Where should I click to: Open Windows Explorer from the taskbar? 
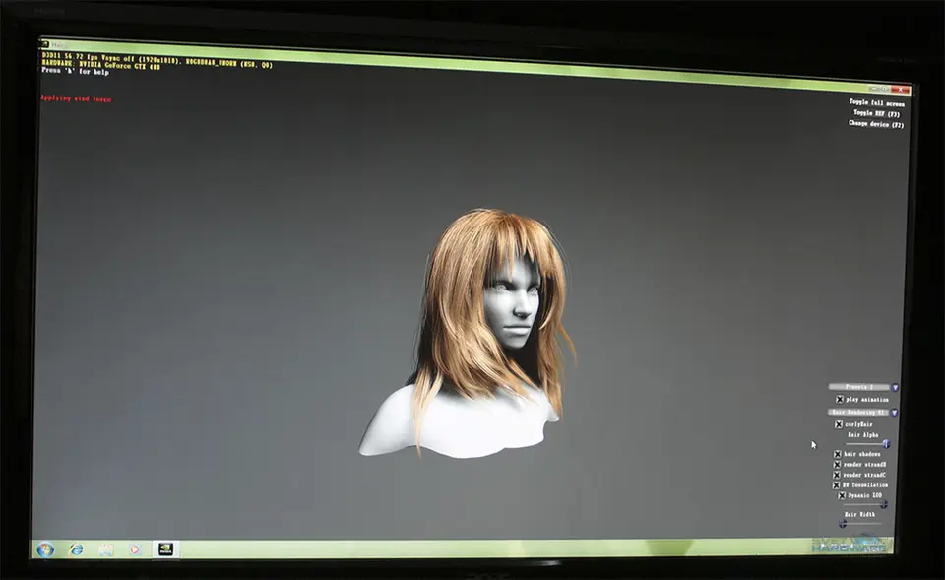click(105, 549)
